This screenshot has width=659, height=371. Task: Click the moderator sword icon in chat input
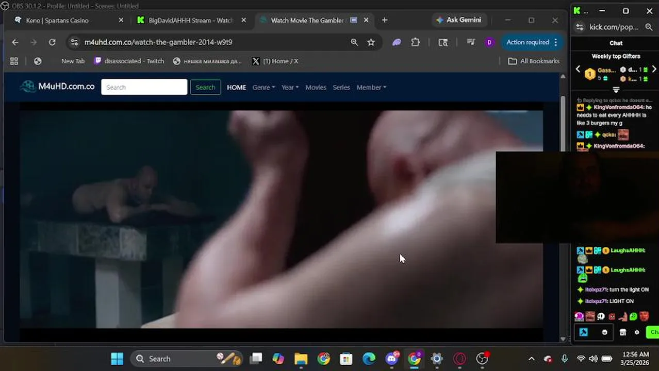click(584, 332)
